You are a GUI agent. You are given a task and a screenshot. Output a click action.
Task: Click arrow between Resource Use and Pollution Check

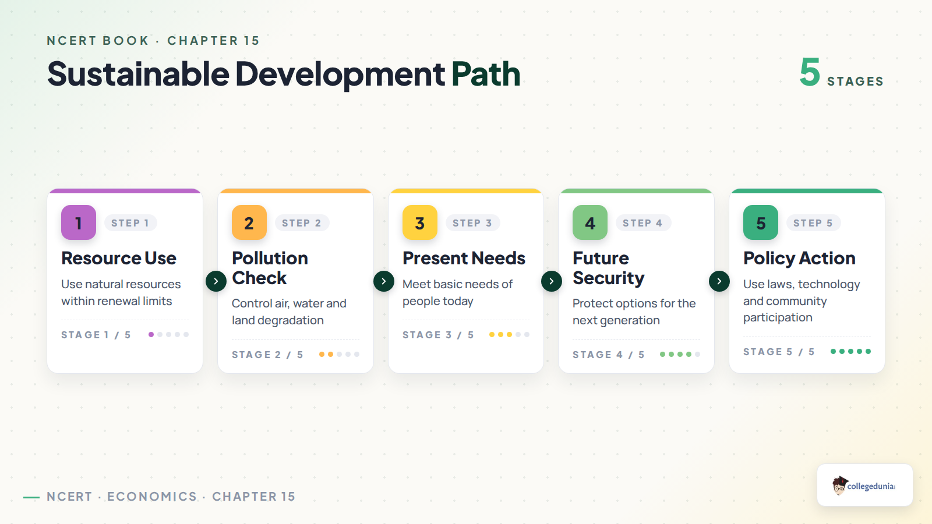216,281
